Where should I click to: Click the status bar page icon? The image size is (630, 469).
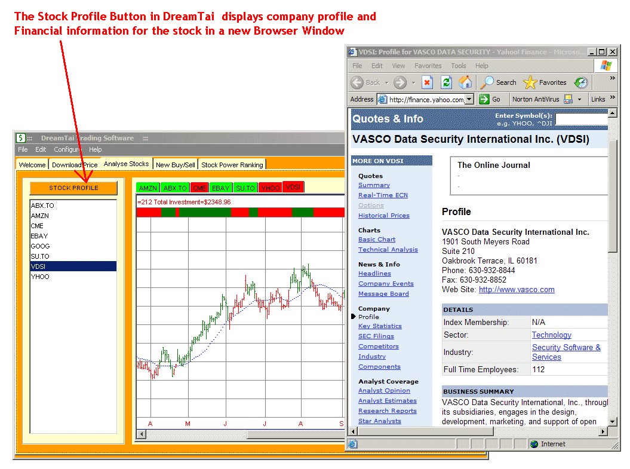coord(352,444)
